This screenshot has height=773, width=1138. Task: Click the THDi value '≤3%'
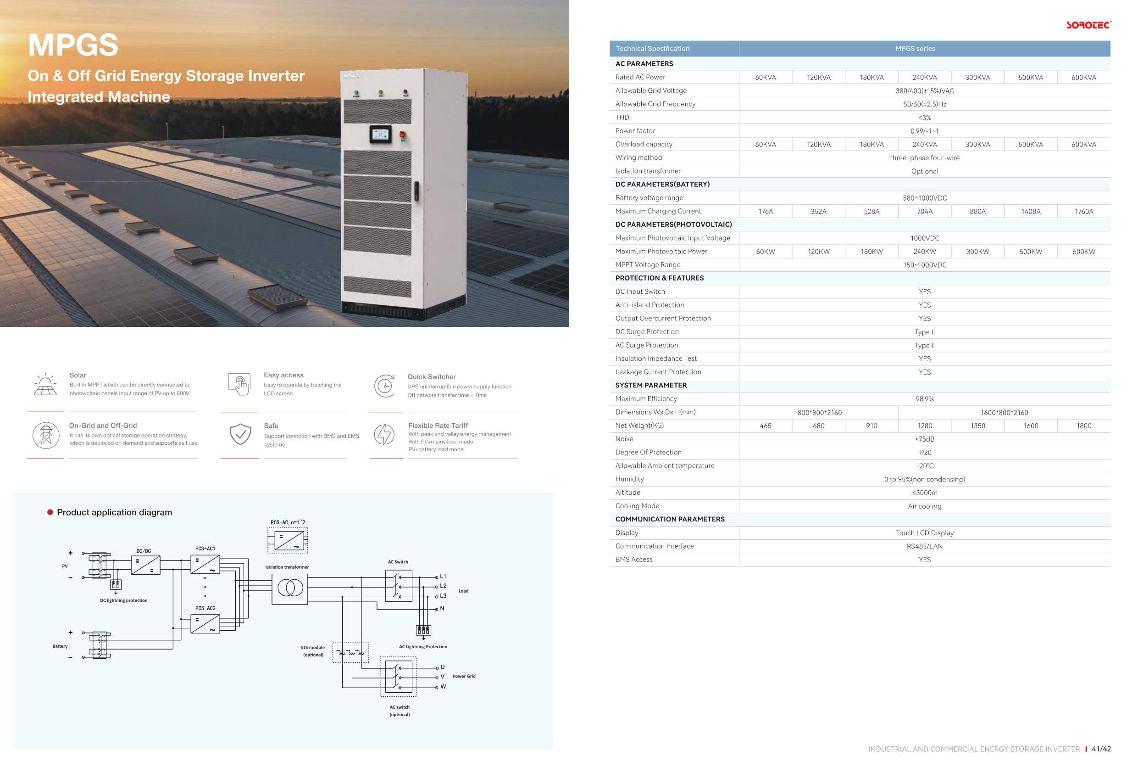click(x=925, y=118)
